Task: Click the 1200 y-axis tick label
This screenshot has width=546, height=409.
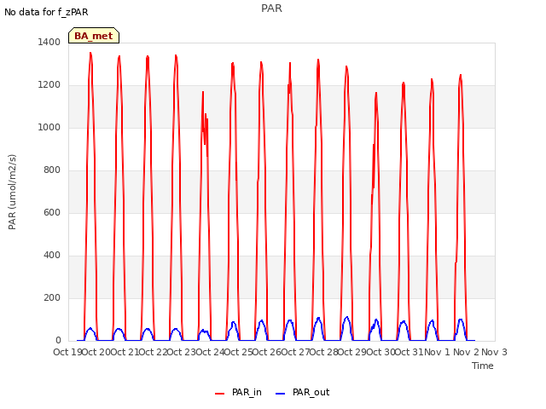Action: pos(49,85)
